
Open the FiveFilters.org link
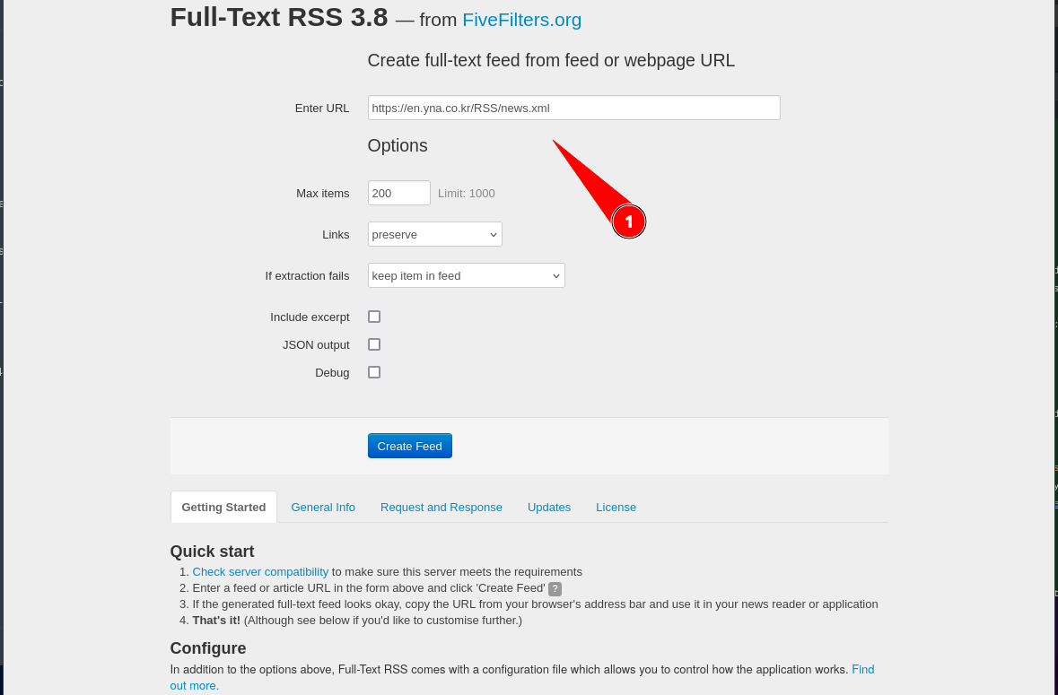(521, 20)
